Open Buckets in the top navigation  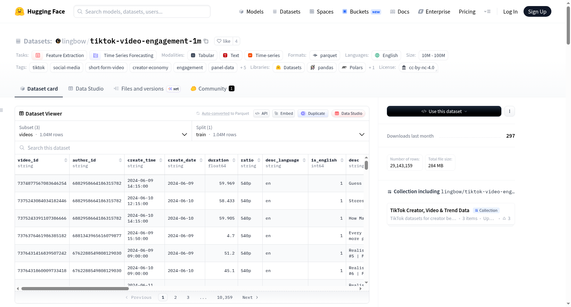[x=362, y=11]
